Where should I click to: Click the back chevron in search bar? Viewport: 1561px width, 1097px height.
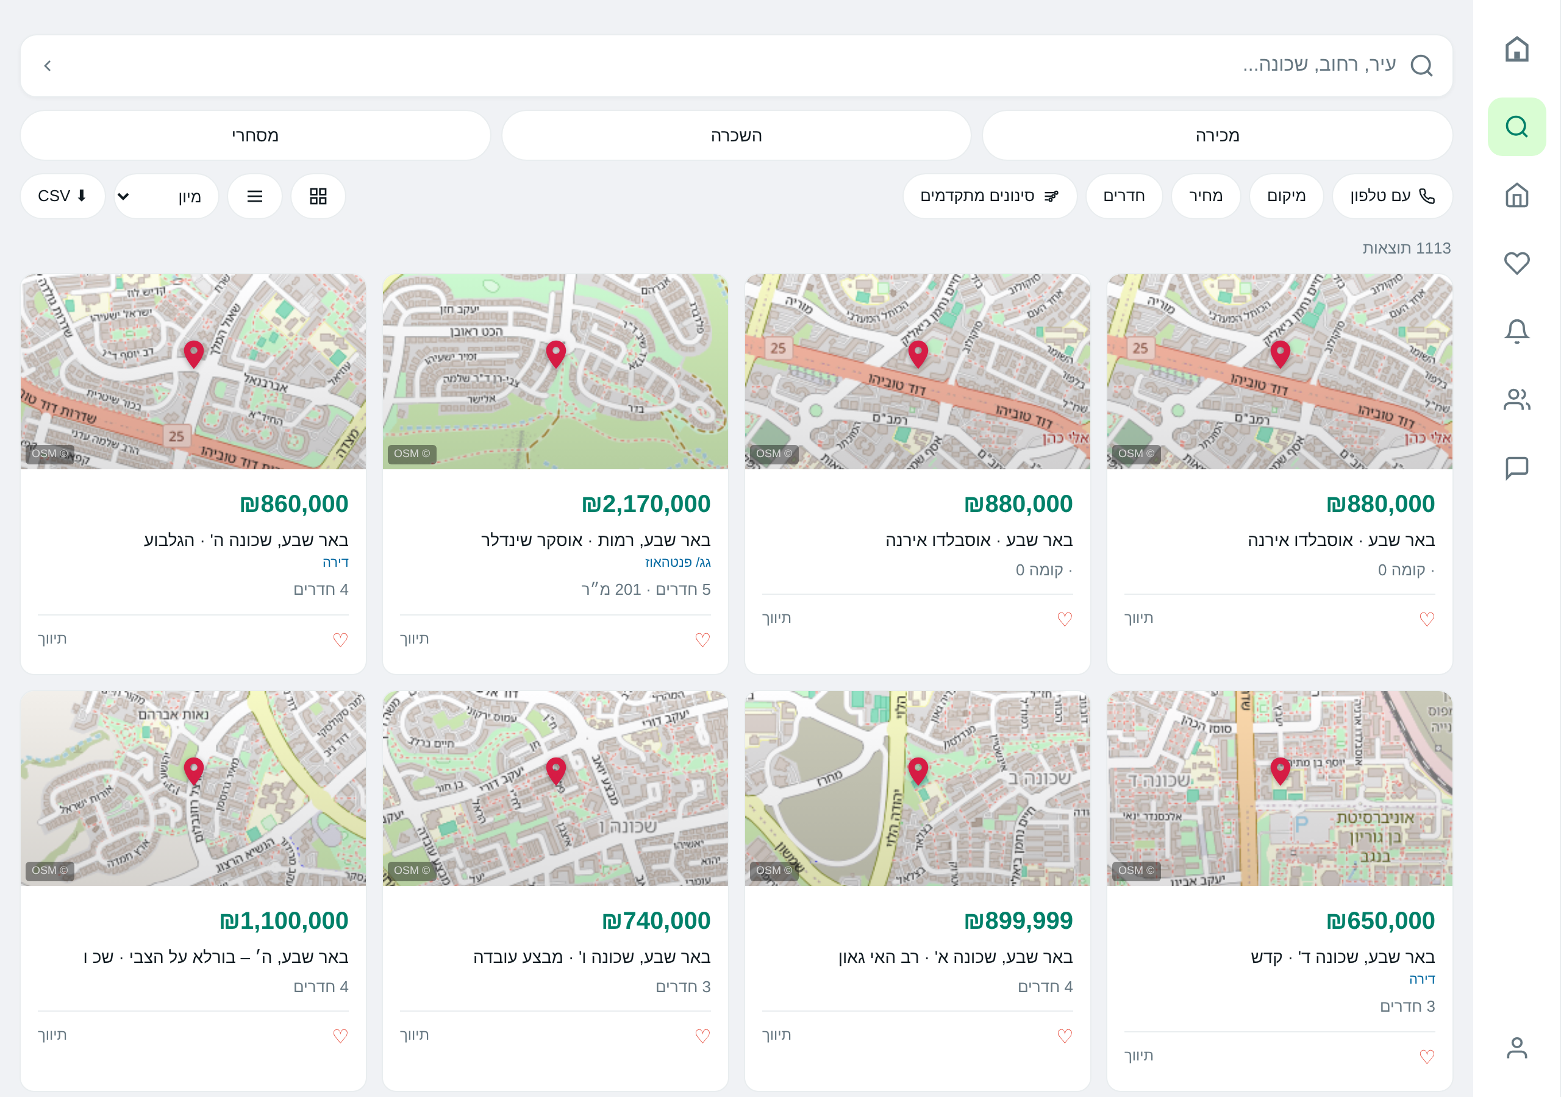[x=48, y=65]
